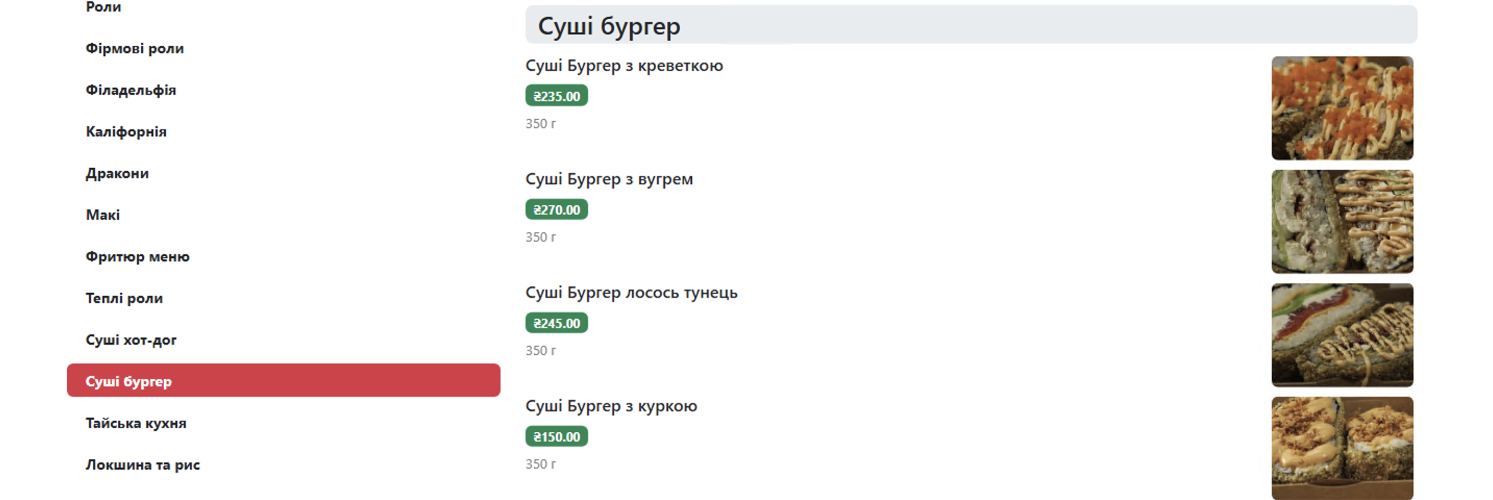Click the ₴245.00 price badge
The width and height of the screenshot is (1493, 500).
point(556,323)
